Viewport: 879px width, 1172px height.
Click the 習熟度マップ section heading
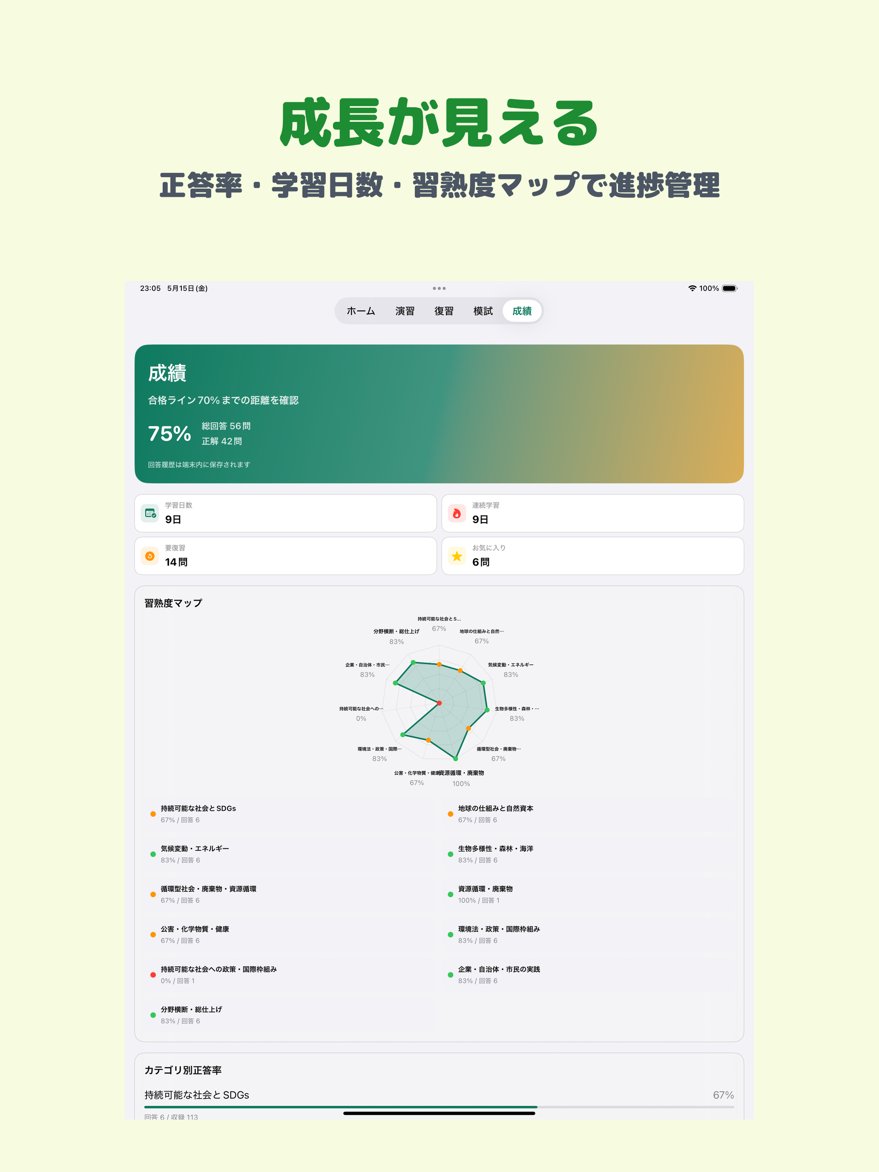click(173, 603)
